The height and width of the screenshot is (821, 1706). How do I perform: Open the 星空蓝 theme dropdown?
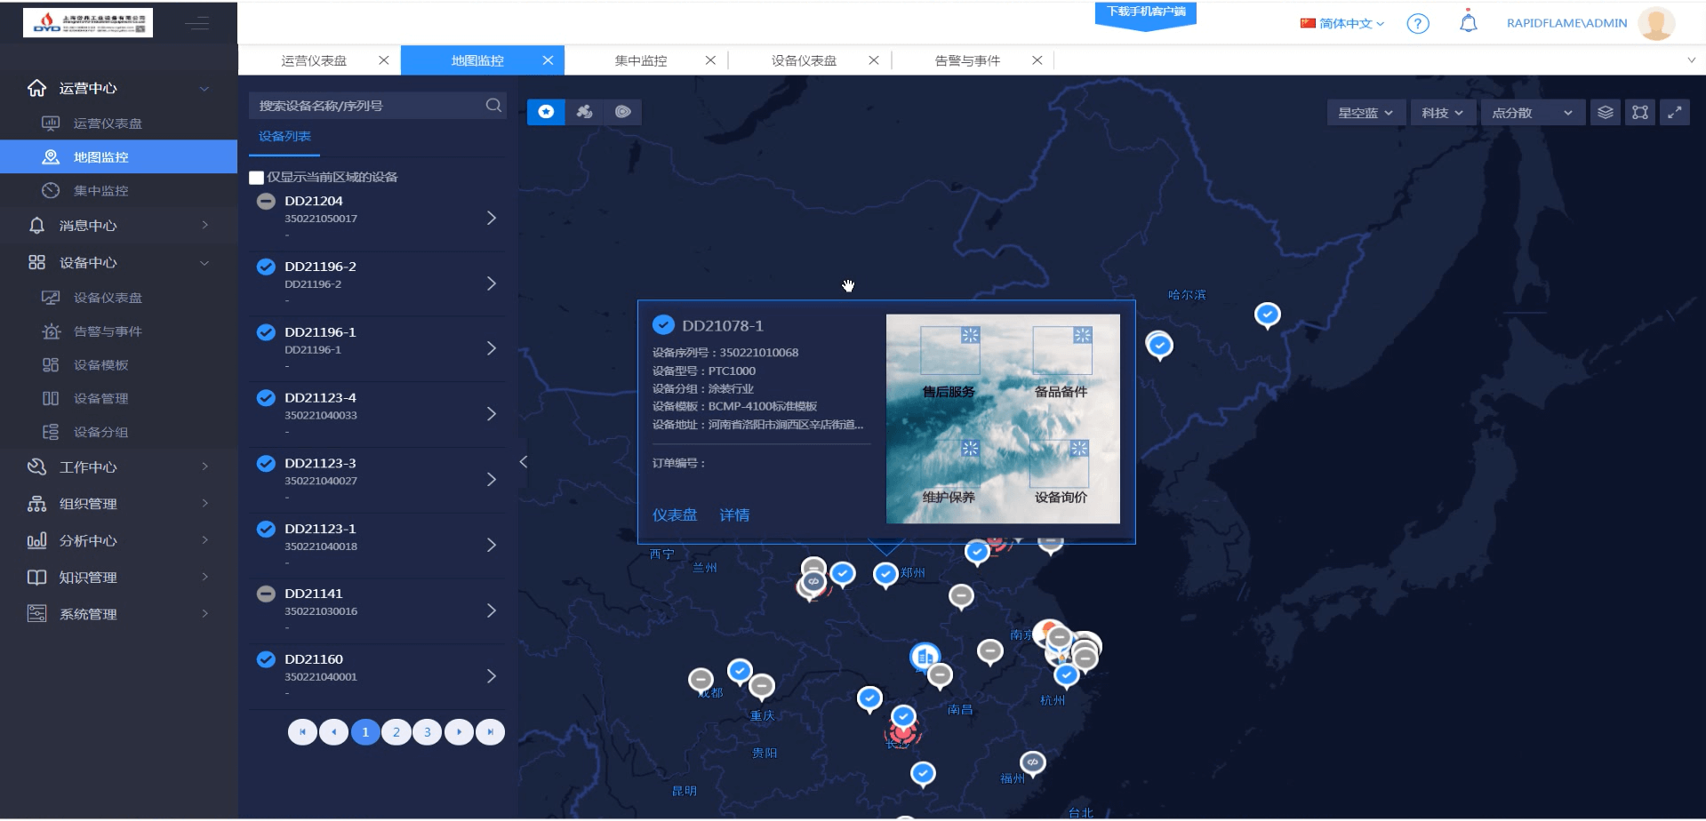click(1365, 113)
